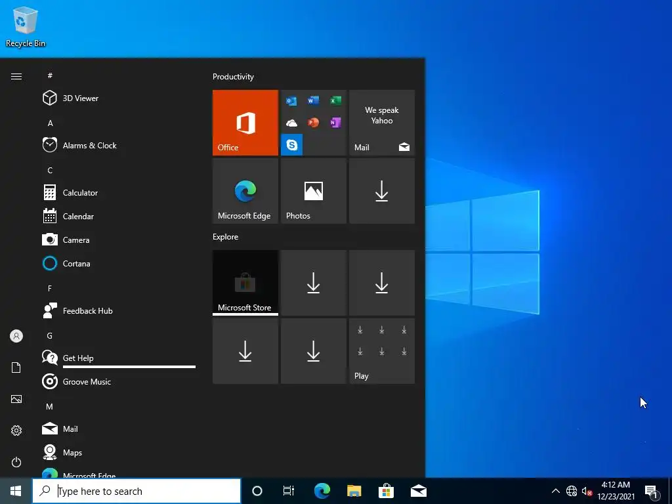This screenshot has width=672, height=504.
Task: Select the M letter header
Action: (x=50, y=406)
